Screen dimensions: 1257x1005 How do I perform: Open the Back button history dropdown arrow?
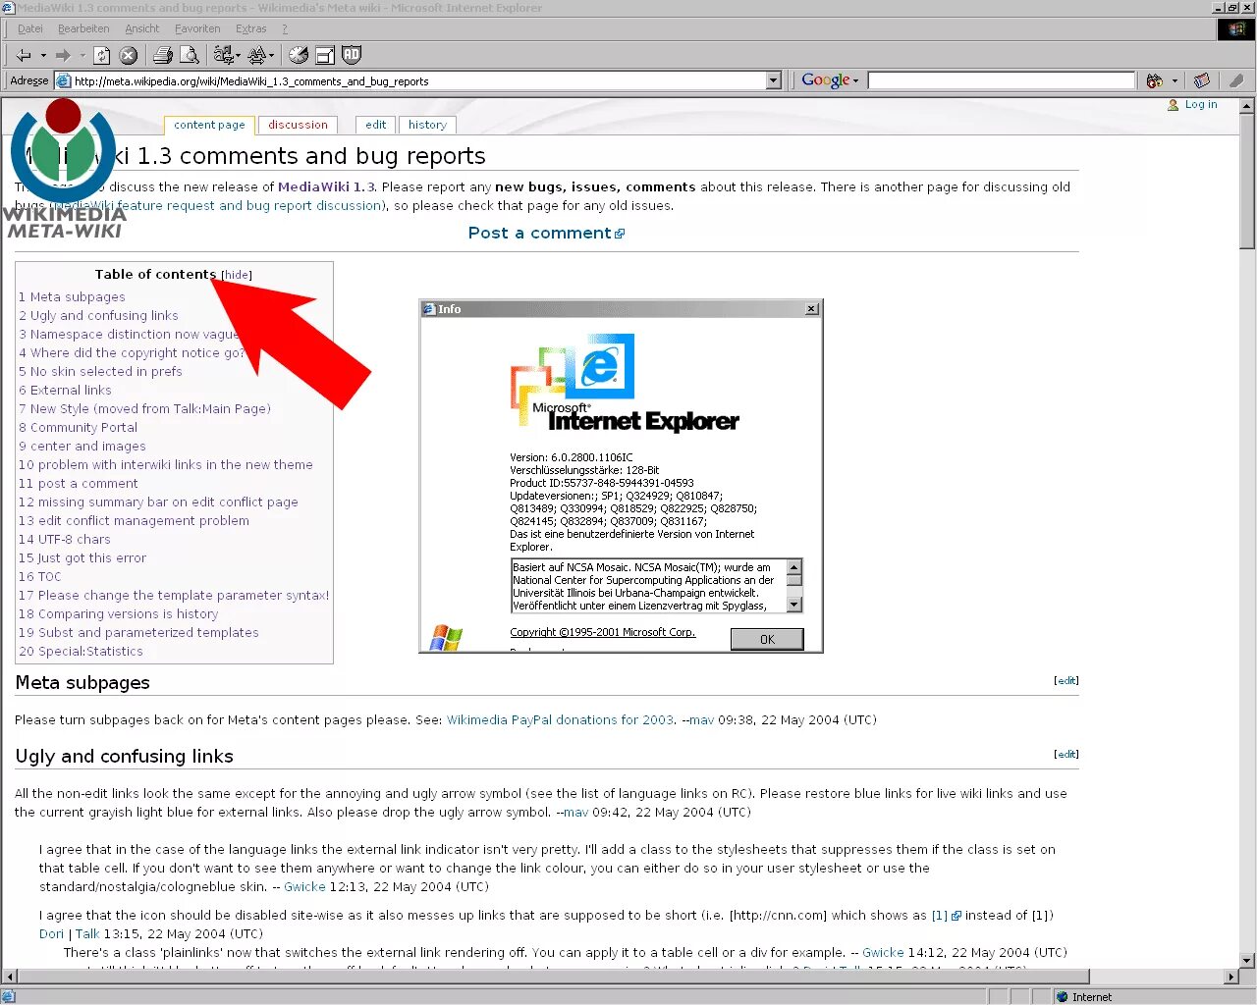pyautogui.click(x=42, y=55)
